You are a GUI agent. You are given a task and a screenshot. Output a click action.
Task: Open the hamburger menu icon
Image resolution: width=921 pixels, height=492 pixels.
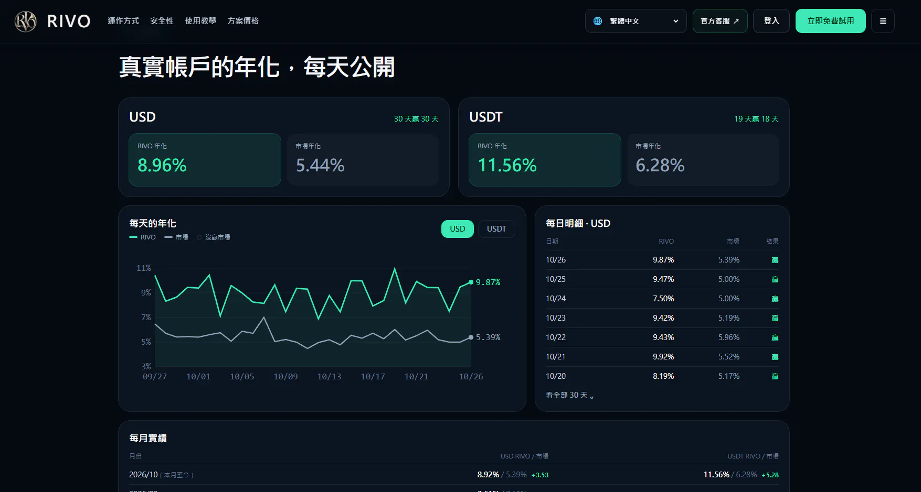(883, 21)
